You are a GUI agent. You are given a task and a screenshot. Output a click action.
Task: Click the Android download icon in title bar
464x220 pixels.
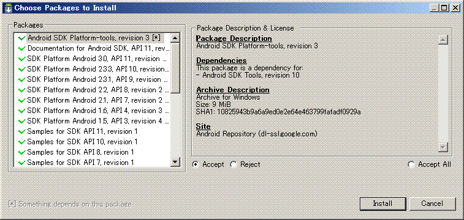pyautogui.click(x=9, y=8)
